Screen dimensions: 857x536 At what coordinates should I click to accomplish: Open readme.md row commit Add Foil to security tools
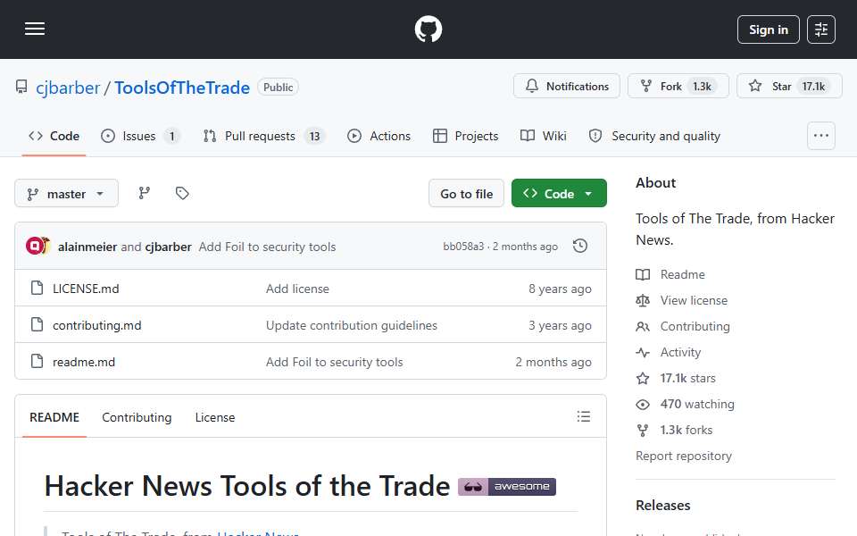point(334,362)
